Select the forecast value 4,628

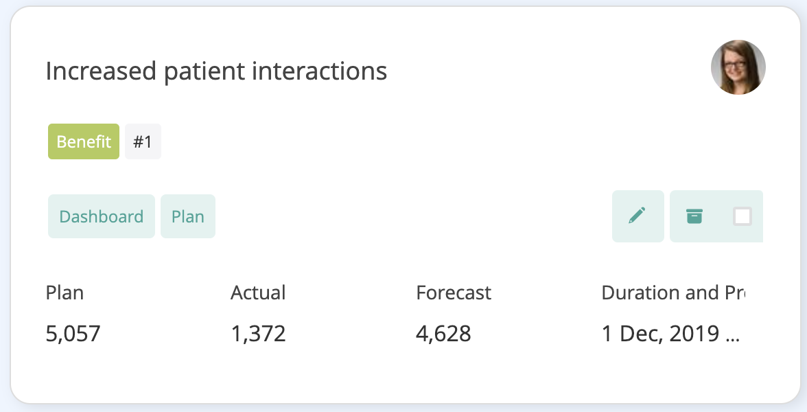pos(443,334)
